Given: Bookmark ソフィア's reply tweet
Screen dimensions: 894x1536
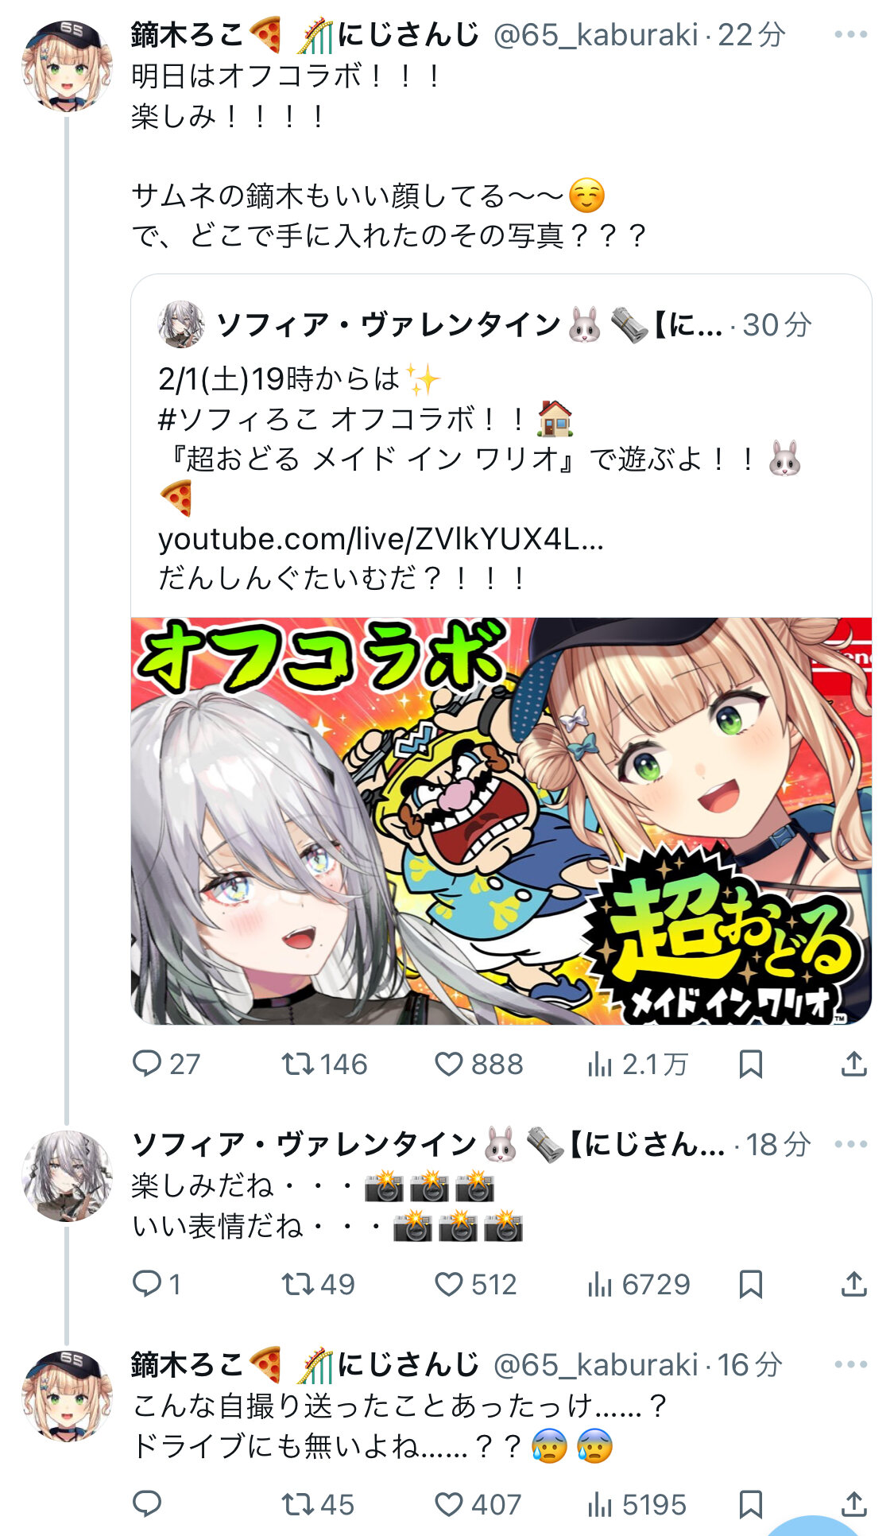Looking at the screenshot, I should coord(750,1284).
